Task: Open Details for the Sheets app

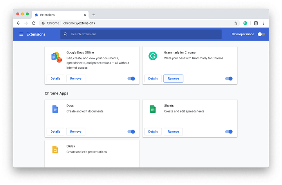Action: (153, 132)
